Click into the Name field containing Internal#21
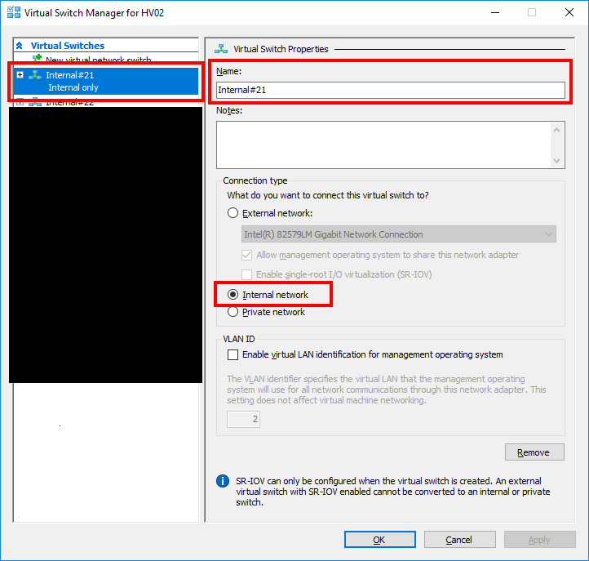The height and width of the screenshot is (561, 589). click(390, 91)
